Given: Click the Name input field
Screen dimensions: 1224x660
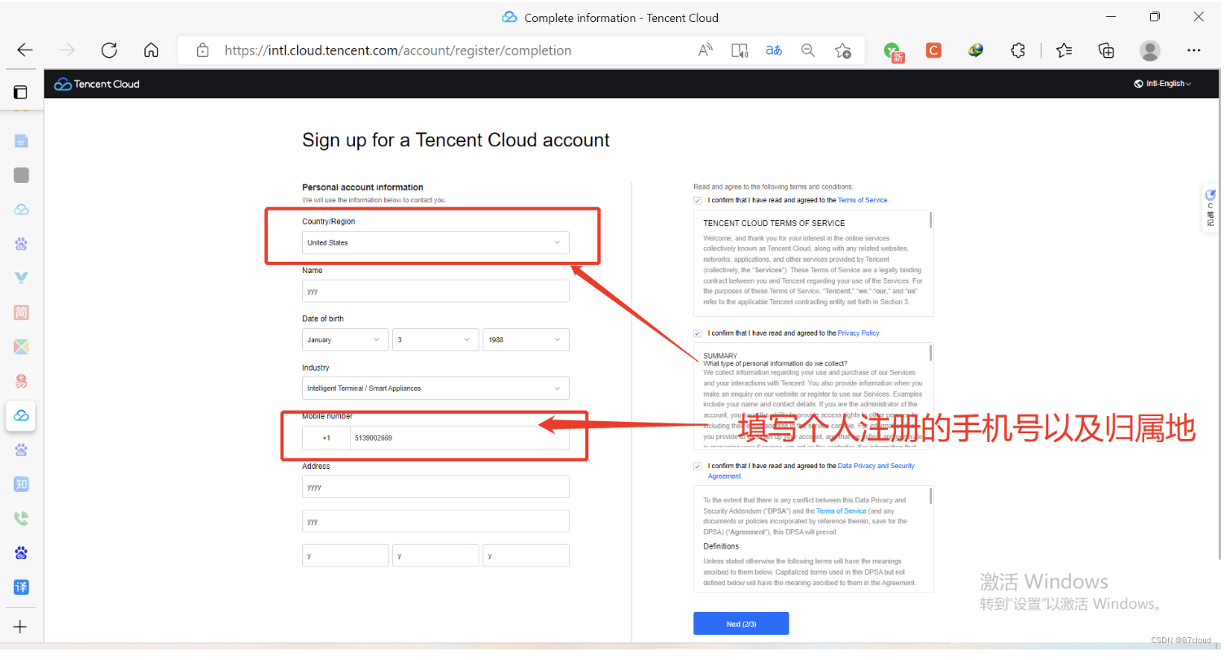Looking at the screenshot, I should (x=435, y=291).
